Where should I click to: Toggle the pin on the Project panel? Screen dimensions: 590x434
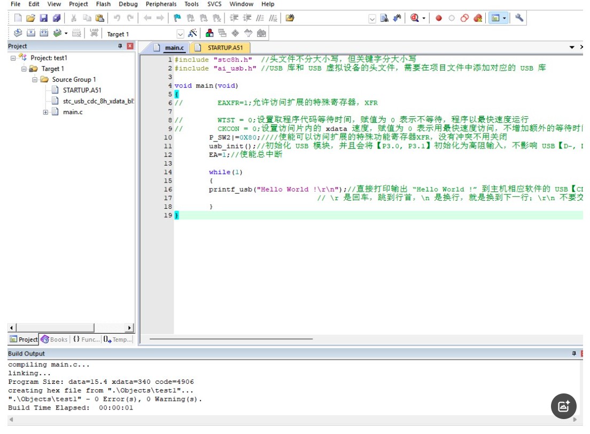120,46
